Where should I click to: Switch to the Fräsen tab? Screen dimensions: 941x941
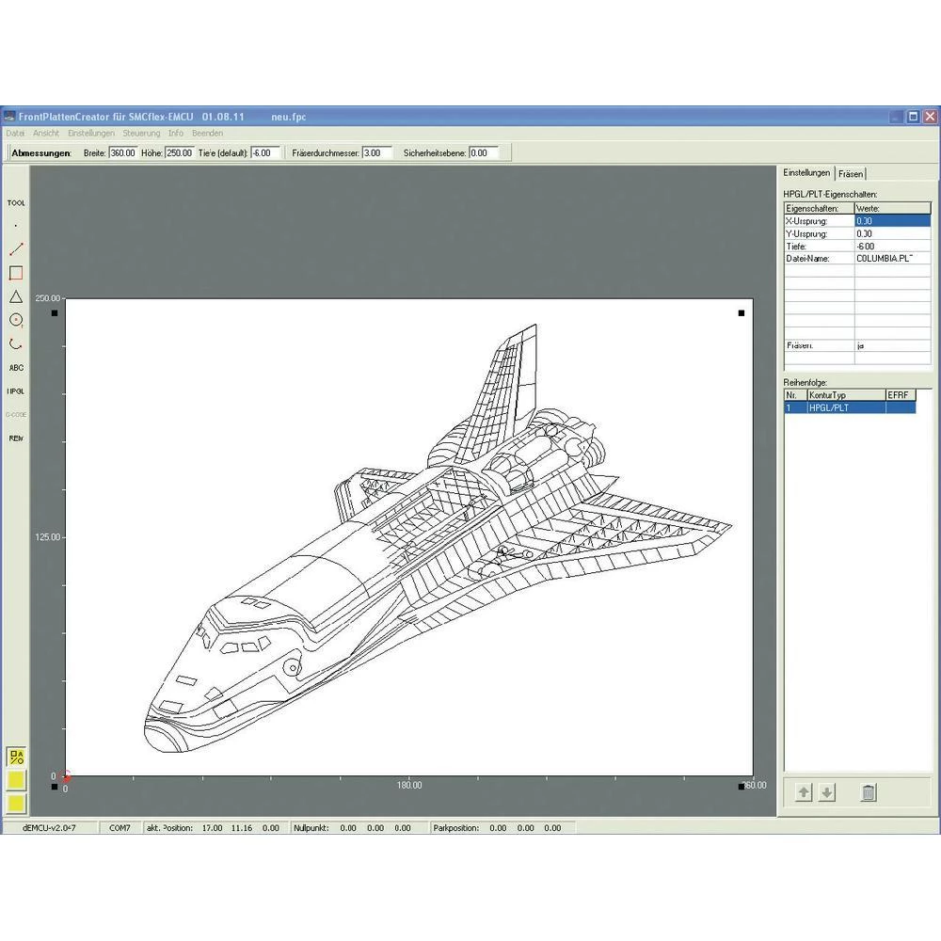tap(851, 173)
